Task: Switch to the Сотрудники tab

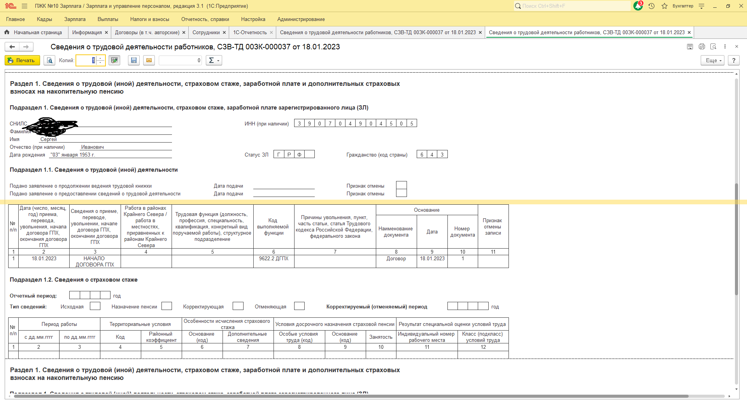Action: (206, 33)
